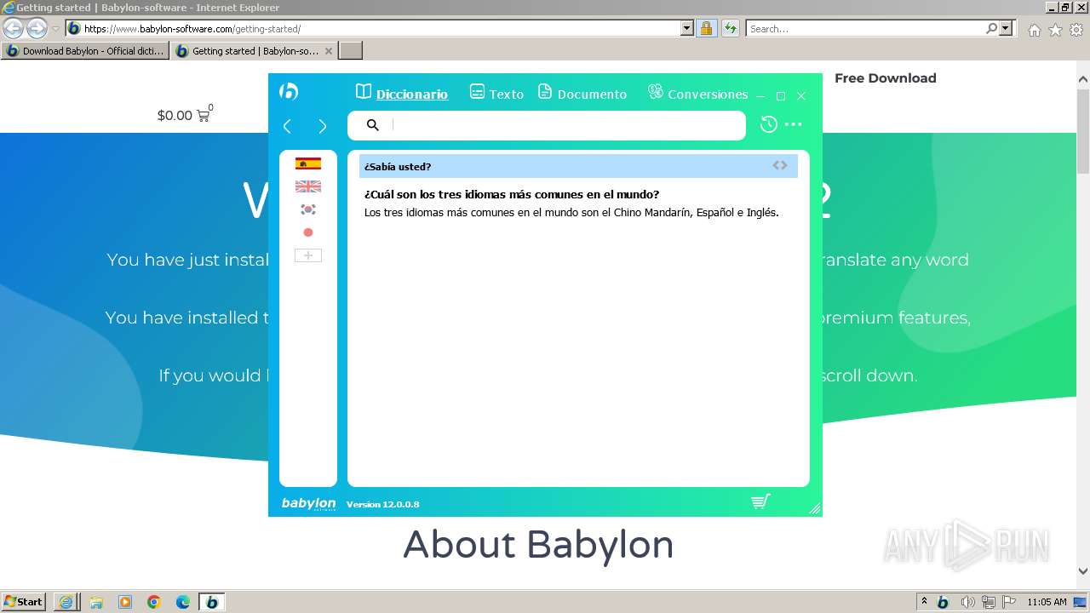The height and width of the screenshot is (613, 1090).
Task: Maximize the Babylon window
Action: [780, 96]
